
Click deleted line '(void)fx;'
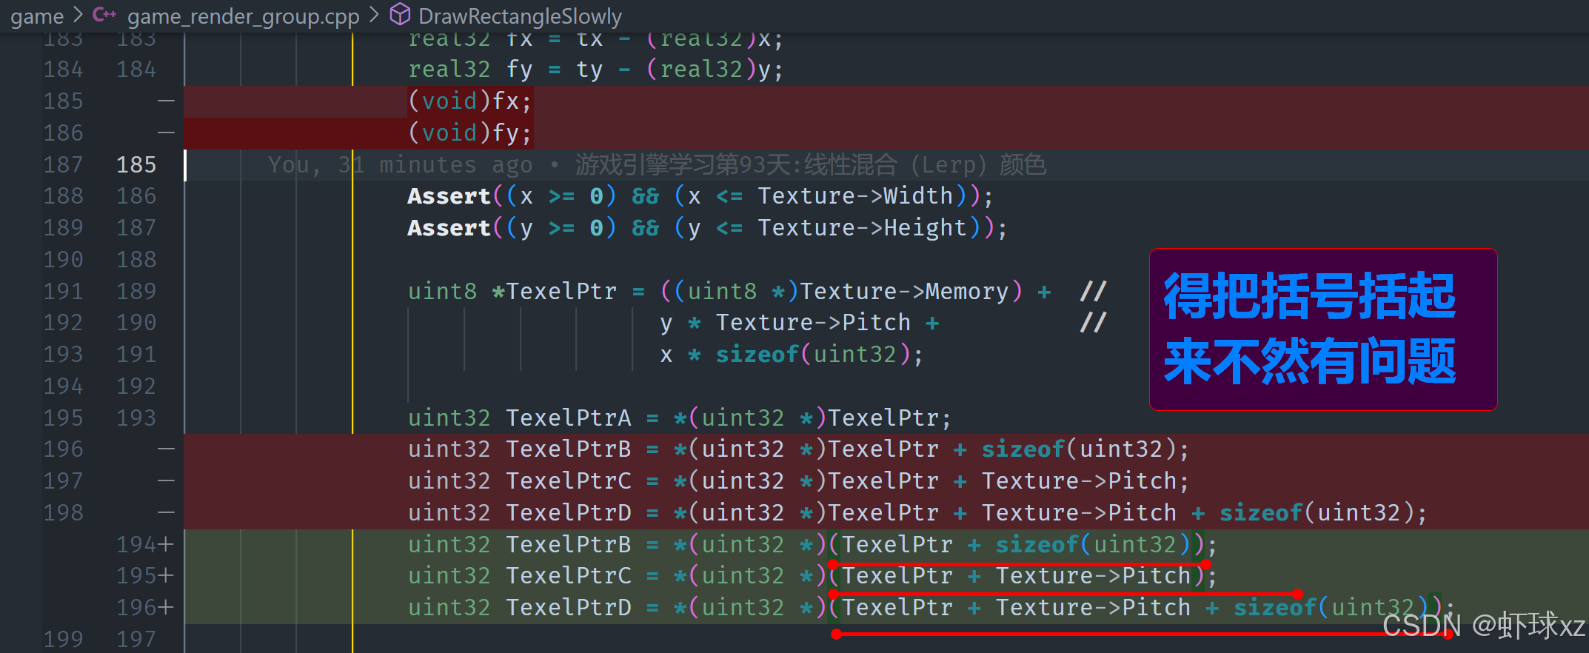(x=470, y=101)
